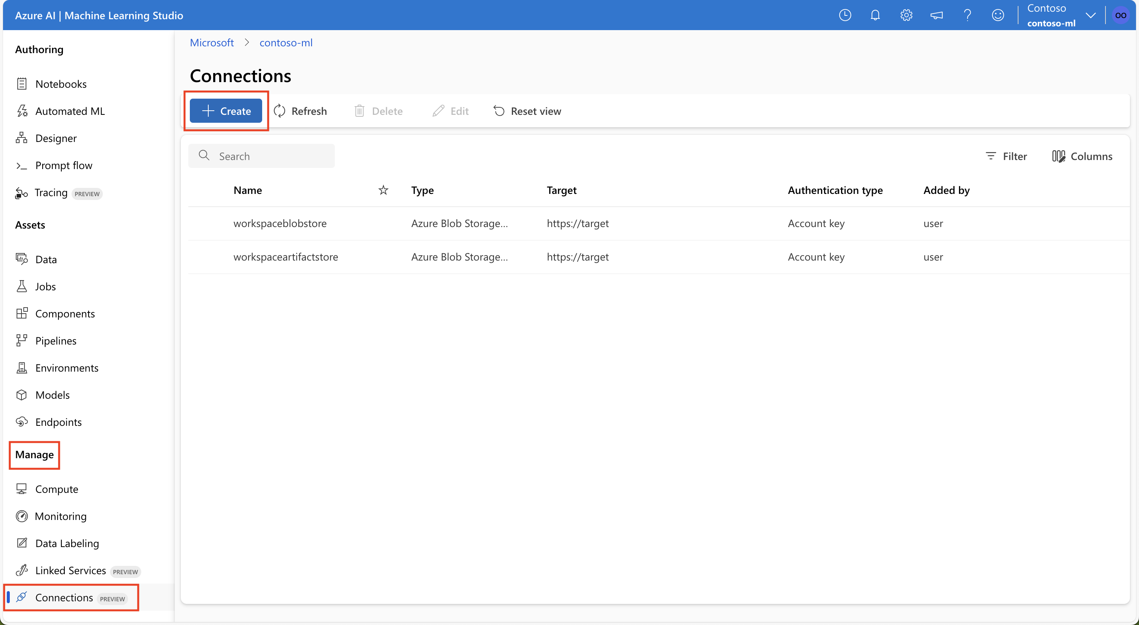Click the Create new connection button

227,110
